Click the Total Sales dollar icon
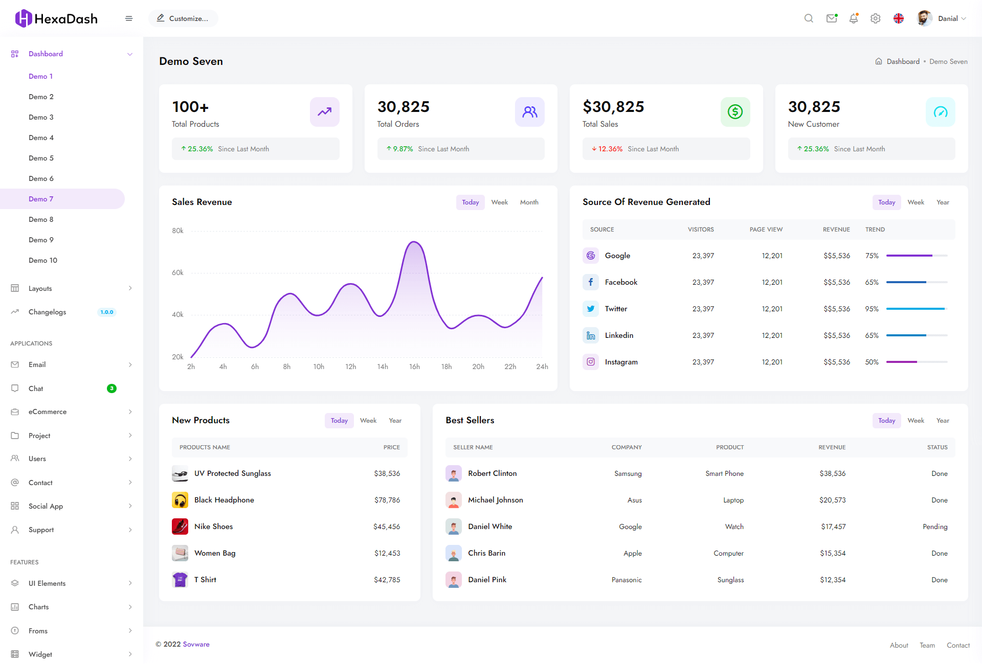This screenshot has height=664, width=982. (735, 111)
